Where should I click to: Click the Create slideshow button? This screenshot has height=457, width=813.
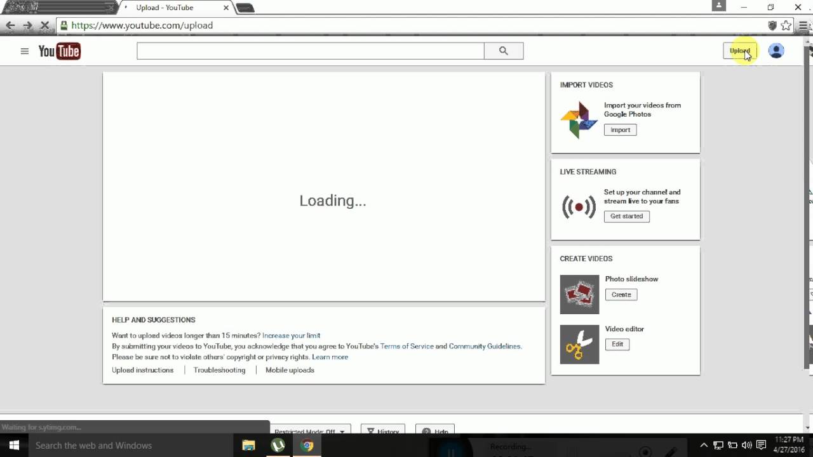tap(621, 295)
